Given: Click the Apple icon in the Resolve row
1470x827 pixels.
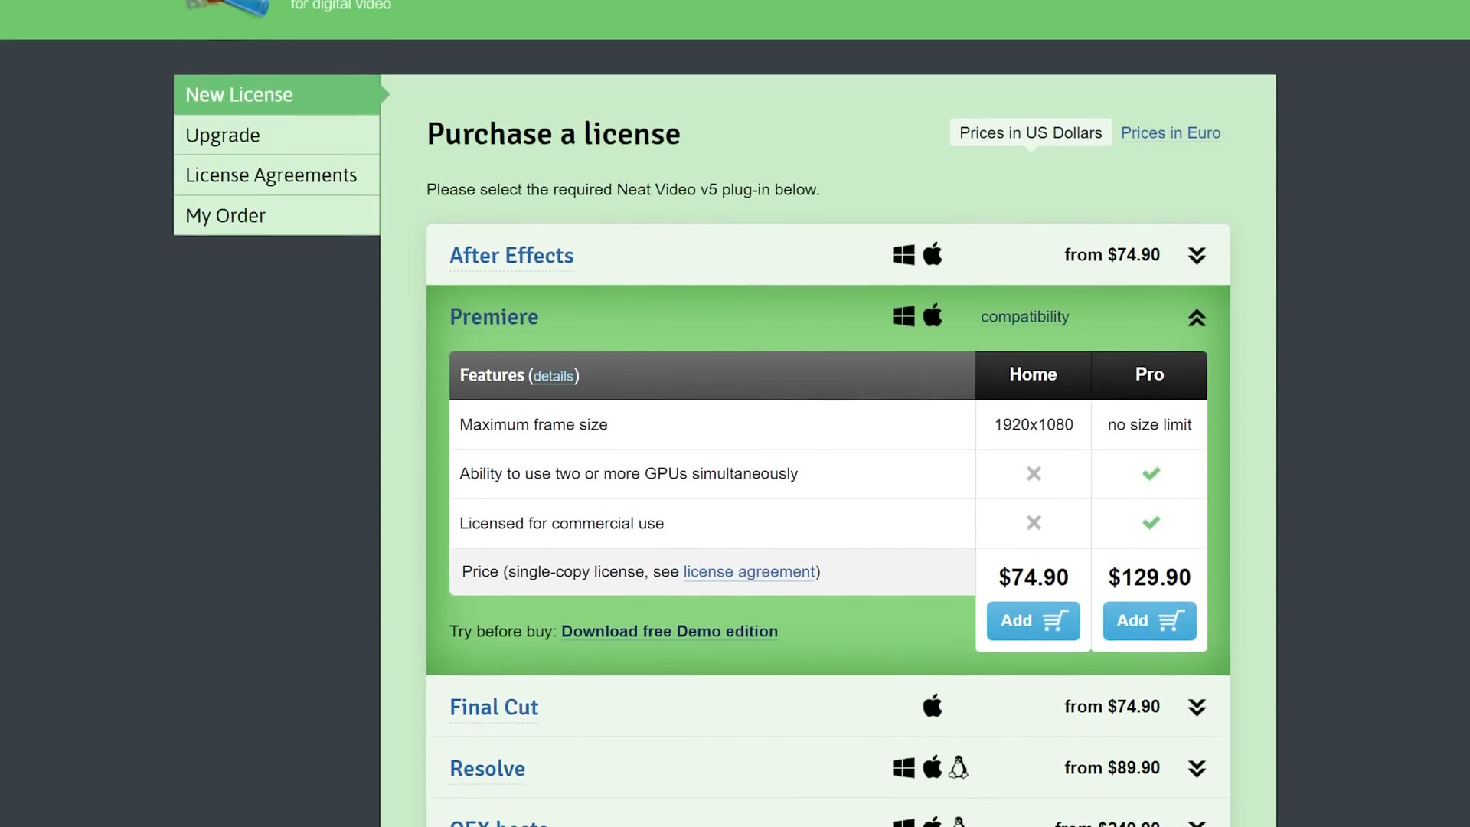Looking at the screenshot, I should [x=933, y=767].
